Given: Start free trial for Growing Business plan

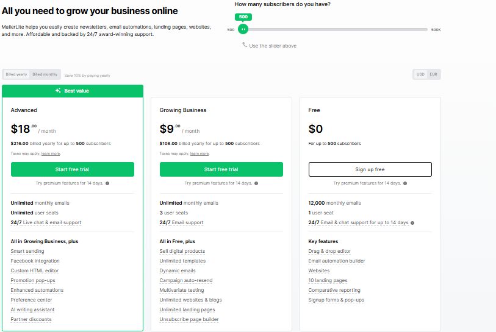Looking at the screenshot, I should click(221, 169).
